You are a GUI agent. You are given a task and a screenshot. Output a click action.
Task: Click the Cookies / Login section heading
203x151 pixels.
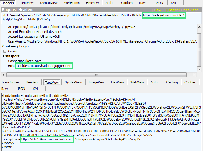(x=16, y=46)
